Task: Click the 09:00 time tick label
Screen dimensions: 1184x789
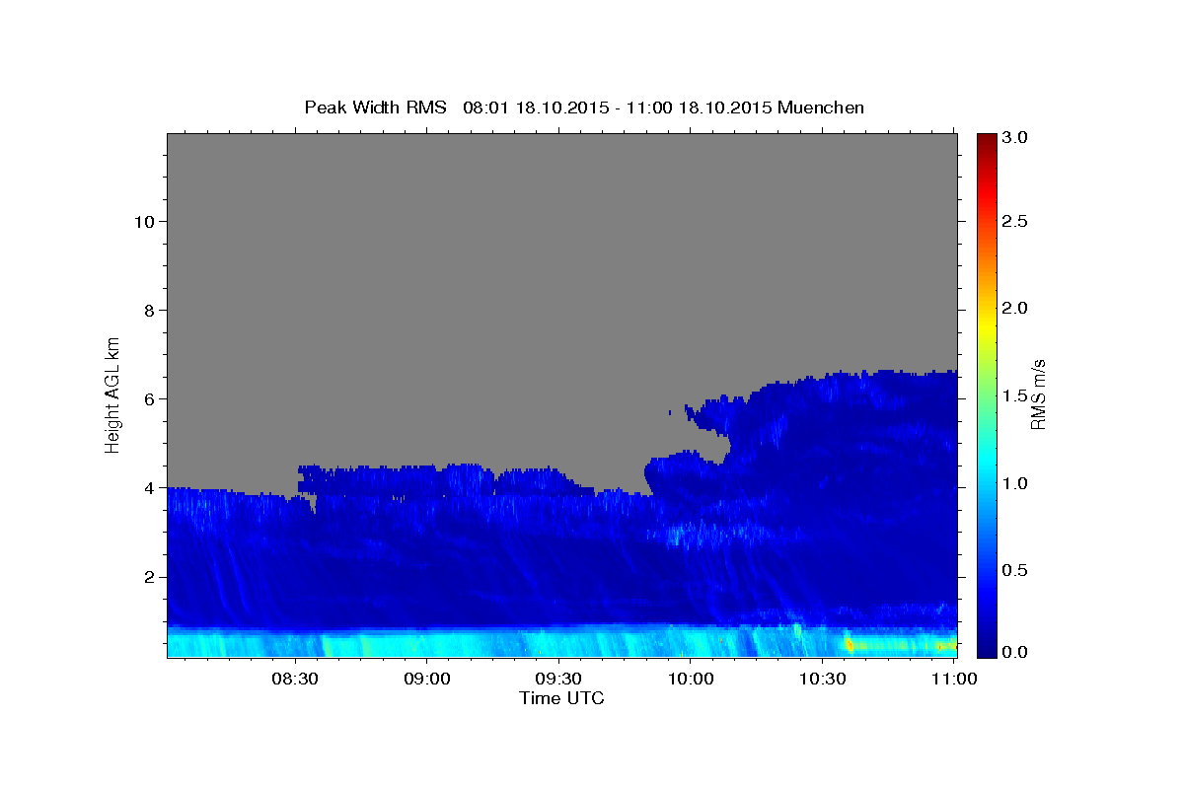Action: [x=427, y=680]
